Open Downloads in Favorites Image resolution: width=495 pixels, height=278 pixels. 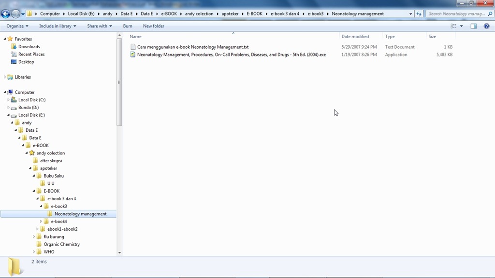tap(29, 47)
